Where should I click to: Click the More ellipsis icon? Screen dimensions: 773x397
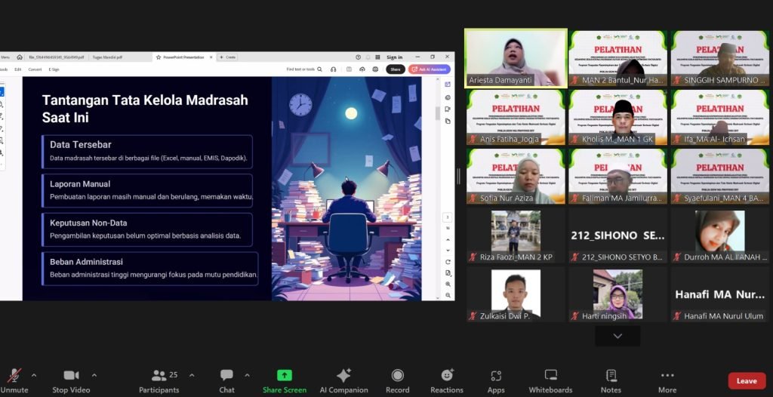[667, 376]
